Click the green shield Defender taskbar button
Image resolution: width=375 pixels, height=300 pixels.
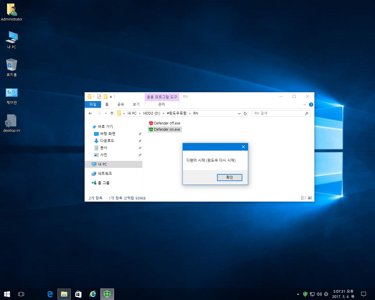pyautogui.click(x=107, y=294)
